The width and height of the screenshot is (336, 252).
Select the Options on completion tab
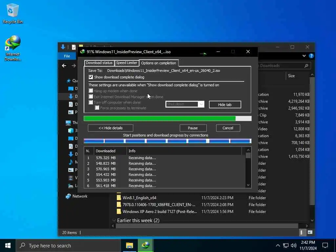[x=158, y=63]
